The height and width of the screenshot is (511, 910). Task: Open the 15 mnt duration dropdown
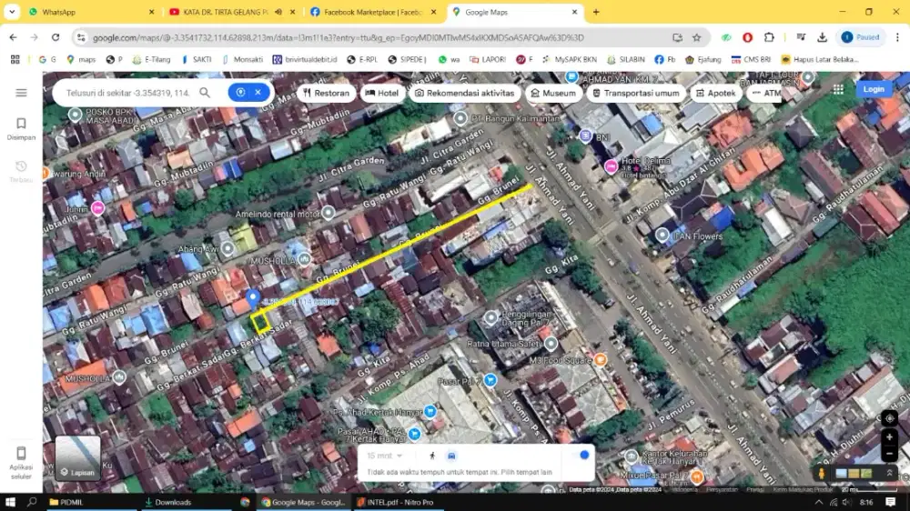[384, 456]
